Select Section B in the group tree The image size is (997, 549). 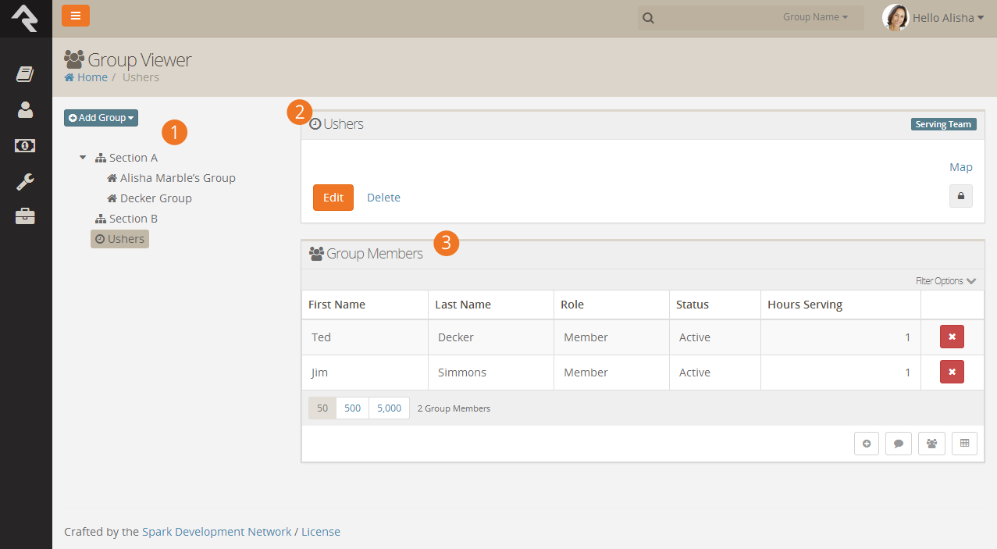pos(126,219)
